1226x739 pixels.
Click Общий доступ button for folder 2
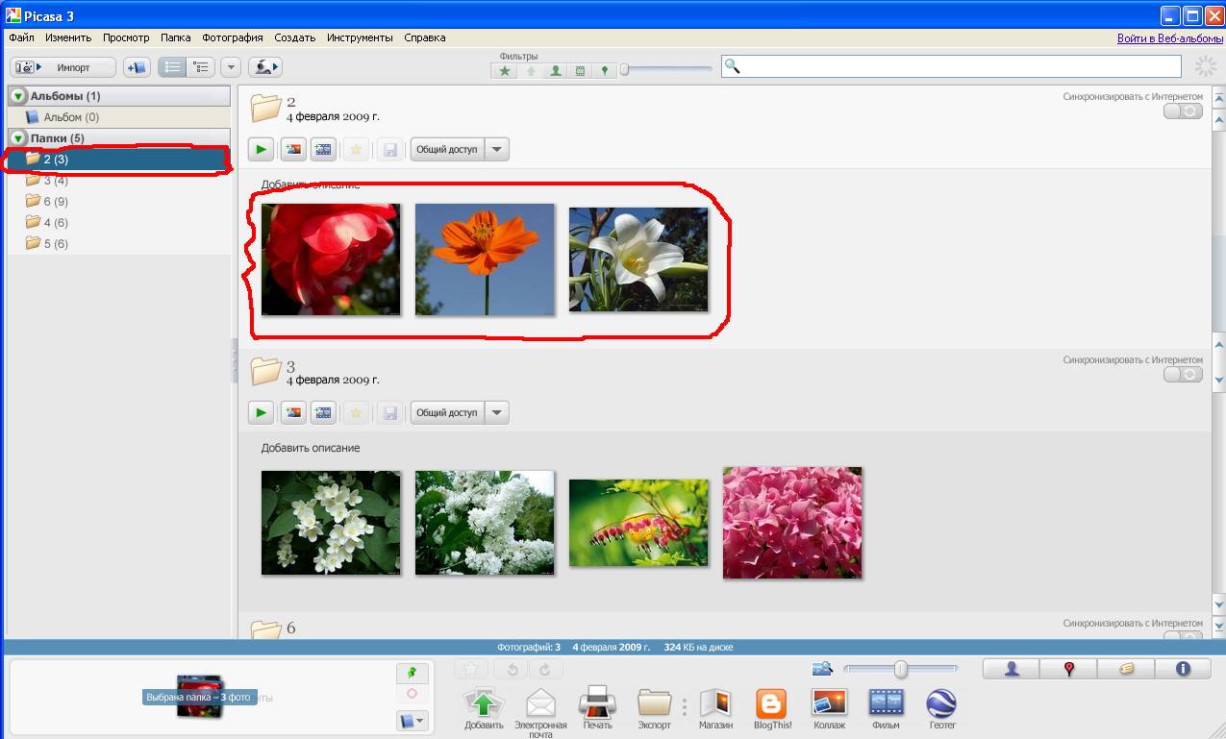pos(447,149)
